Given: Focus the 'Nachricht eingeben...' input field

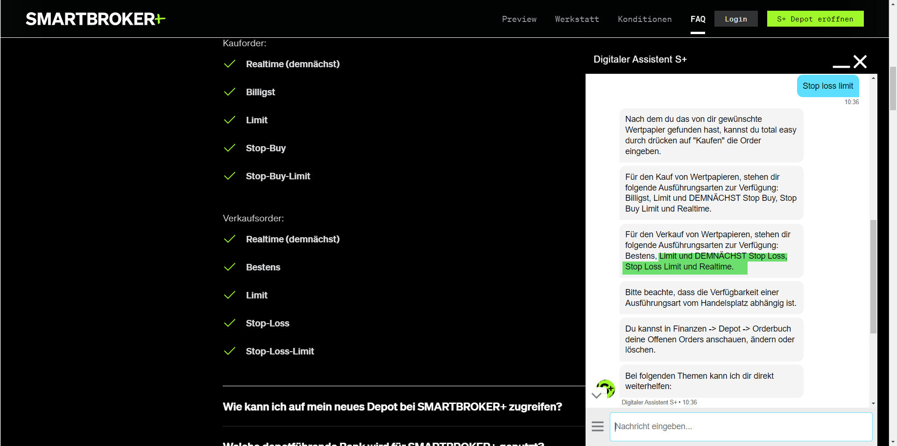Looking at the screenshot, I should (x=741, y=426).
